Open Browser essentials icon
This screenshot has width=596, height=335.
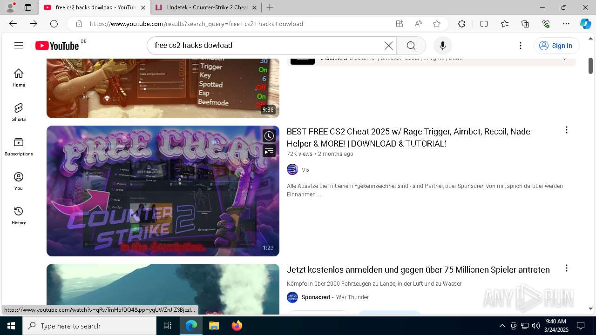546,24
